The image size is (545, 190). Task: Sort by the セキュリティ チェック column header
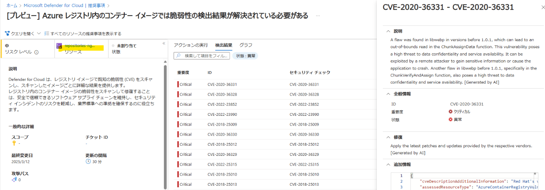[310, 73]
